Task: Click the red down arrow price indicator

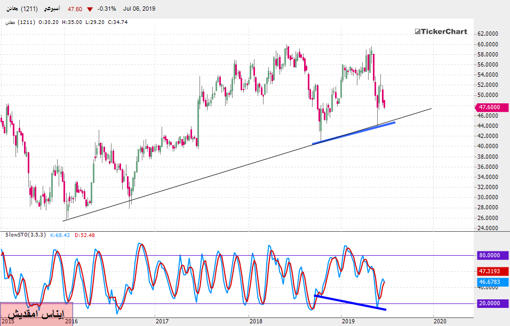Action: (x=89, y=10)
